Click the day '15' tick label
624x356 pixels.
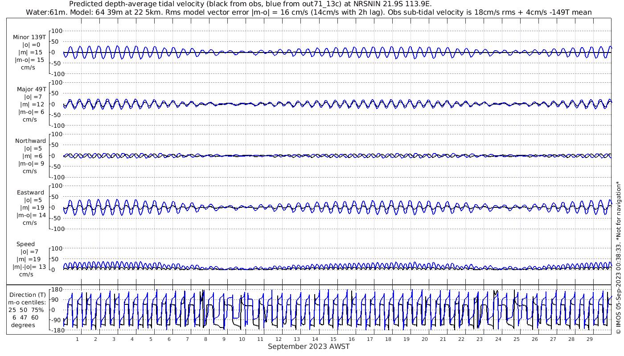click(x=333, y=339)
